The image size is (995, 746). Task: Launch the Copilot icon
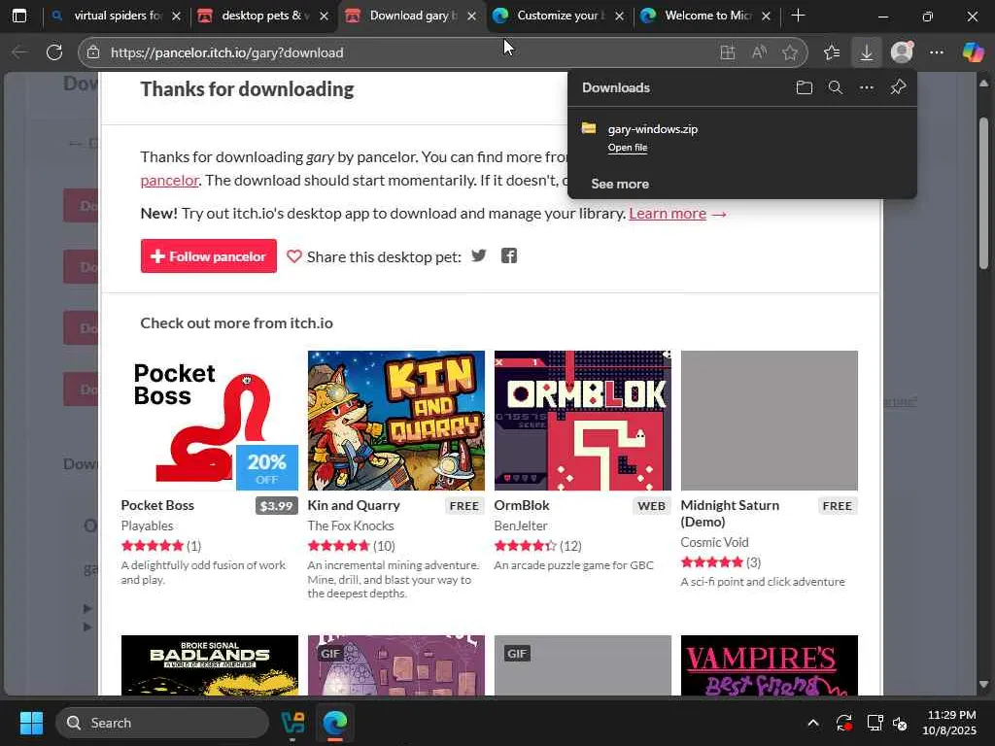pos(973,52)
